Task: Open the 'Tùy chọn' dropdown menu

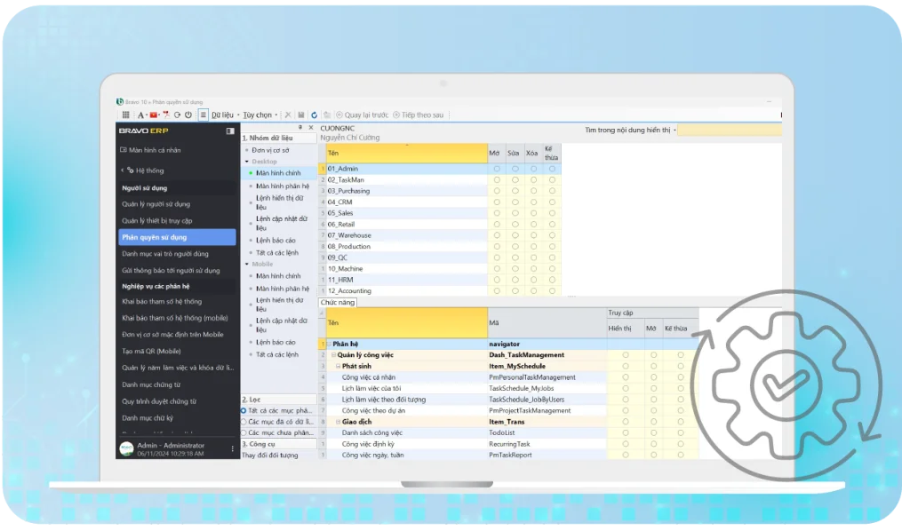Action: (x=258, y=115)
